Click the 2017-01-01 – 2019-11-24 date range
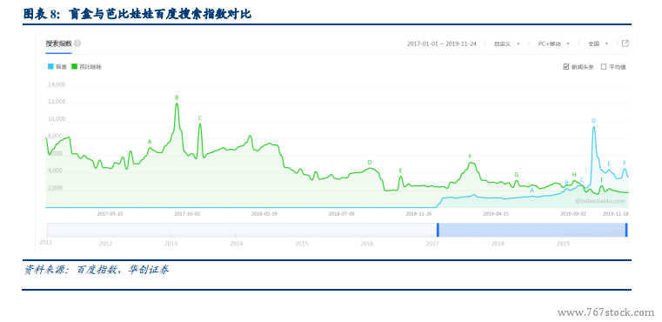This screenshot has height=322, width=662. pyautogui.click(x=442, y=44)
